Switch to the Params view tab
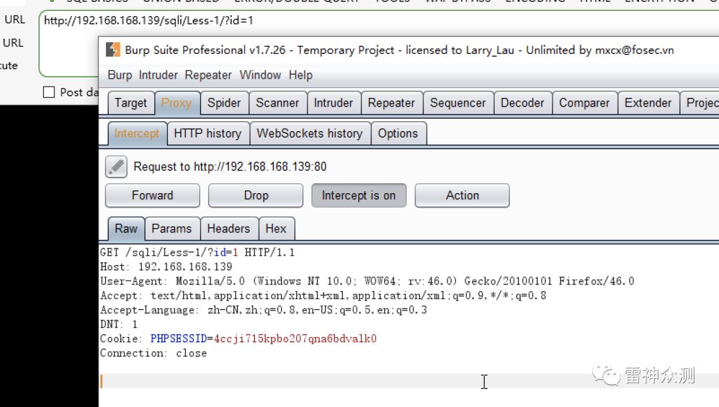This screenshot has width=719, height=407. pos(172,228)
